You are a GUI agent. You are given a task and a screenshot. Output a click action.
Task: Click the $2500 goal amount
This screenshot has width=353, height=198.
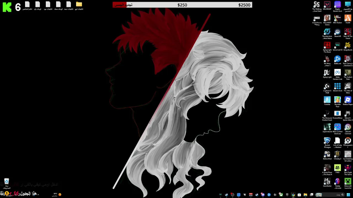click(244, 5)
